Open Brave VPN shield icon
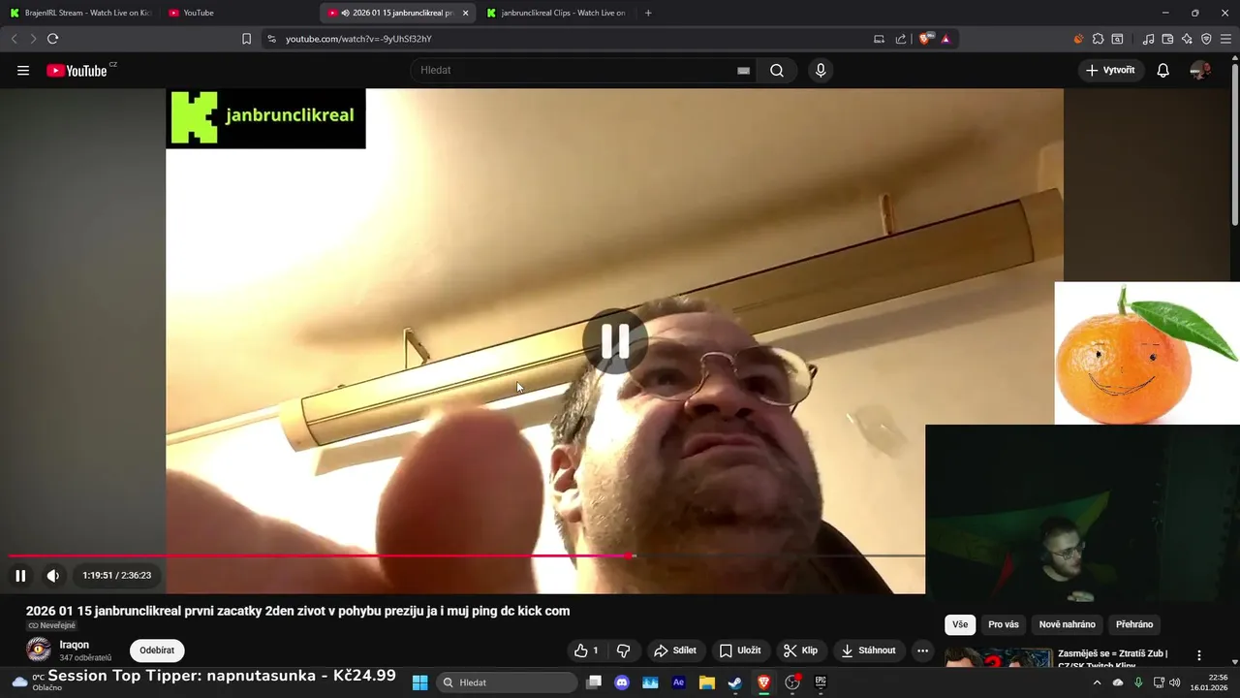1240x698 pixels. (1206, 39)
